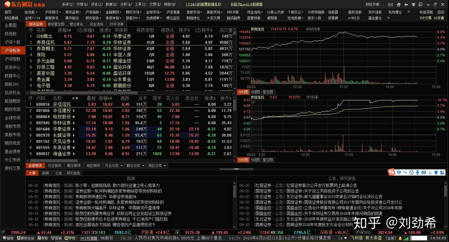Click the home icon in title bar
Viewport: 449px width, 242px height.
[398, 5]
